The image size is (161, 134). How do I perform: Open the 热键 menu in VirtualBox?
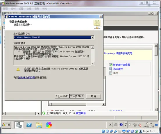[29, 9]
